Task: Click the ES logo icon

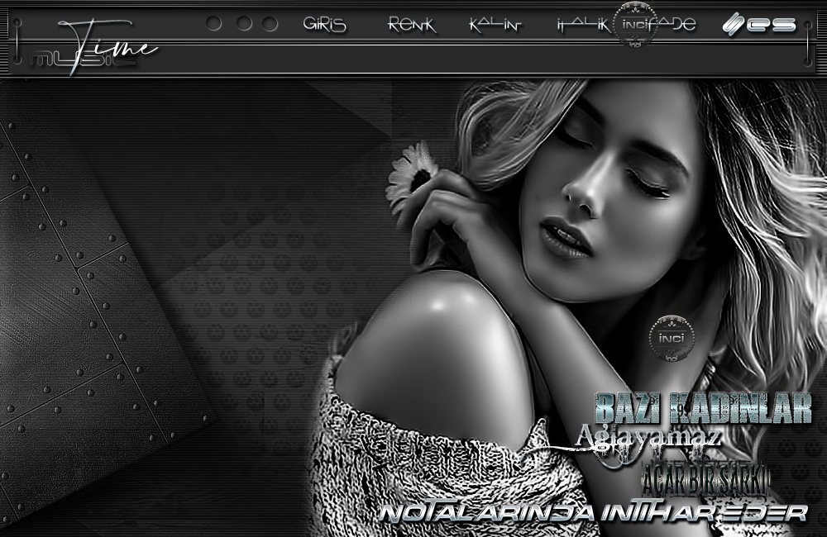Action: (x=759, y=25)
